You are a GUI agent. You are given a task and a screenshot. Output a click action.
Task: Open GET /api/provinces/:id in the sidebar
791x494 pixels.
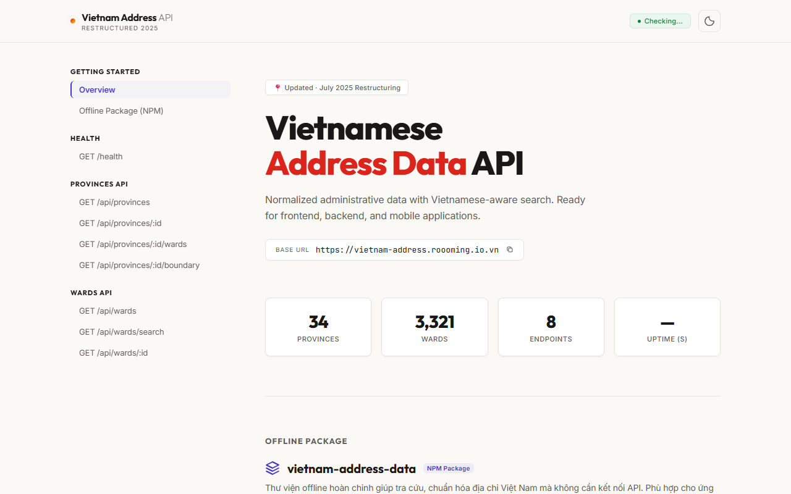pos(150,223)
